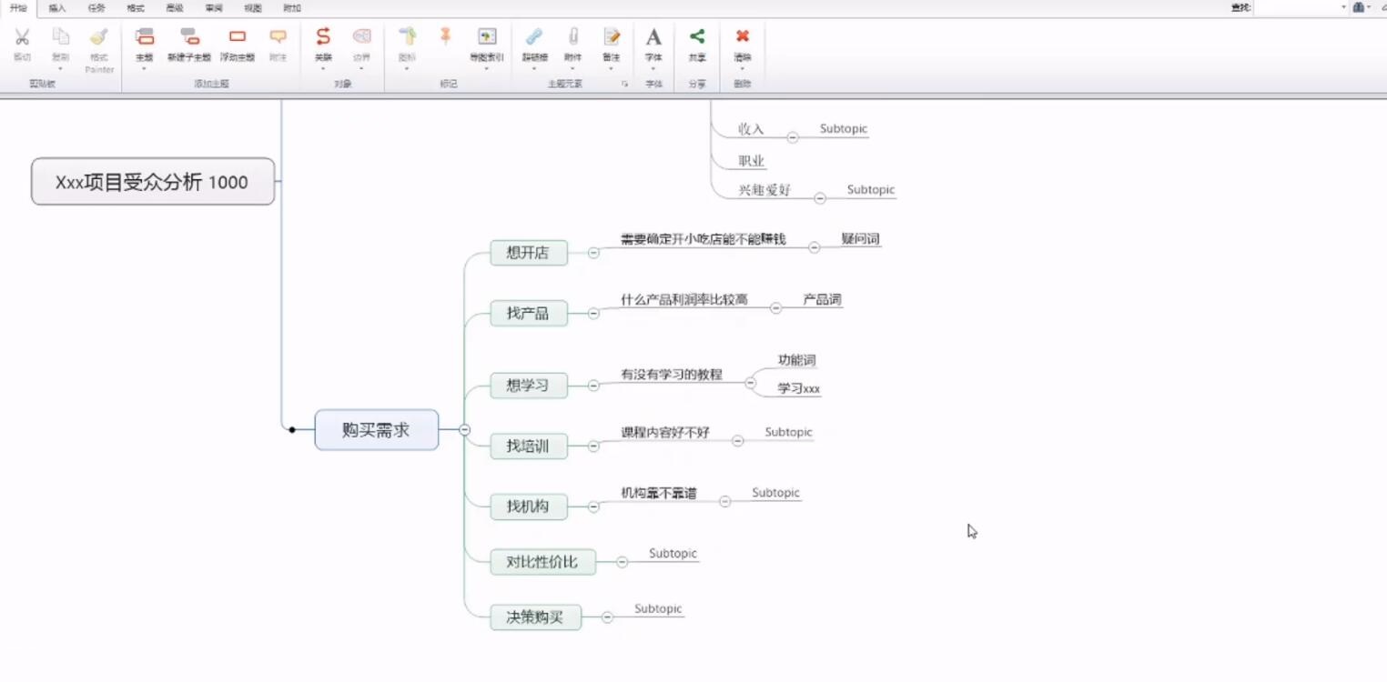Select the 学习xxx subtopic text
The width and height of the screenshot is (1387, 682).
point(798,388)
